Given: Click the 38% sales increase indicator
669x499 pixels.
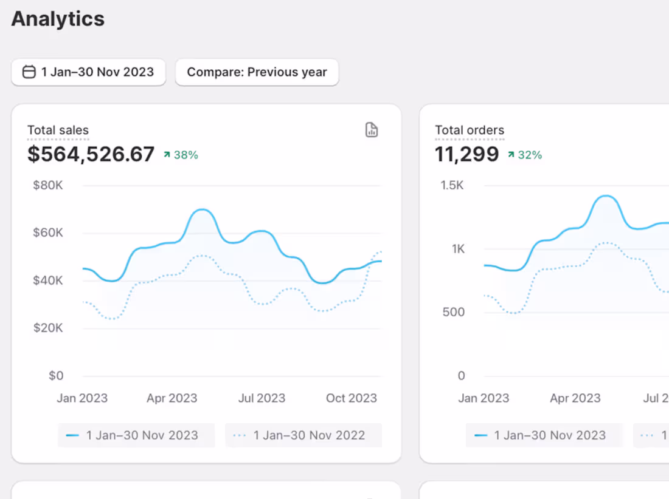Looking at the screenshot, I should tap(181, 155).
